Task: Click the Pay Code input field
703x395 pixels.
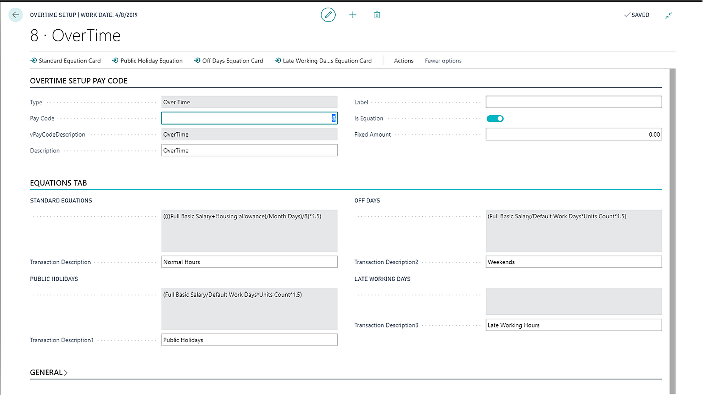Action: pyautogui.click(x=249, y=118)
